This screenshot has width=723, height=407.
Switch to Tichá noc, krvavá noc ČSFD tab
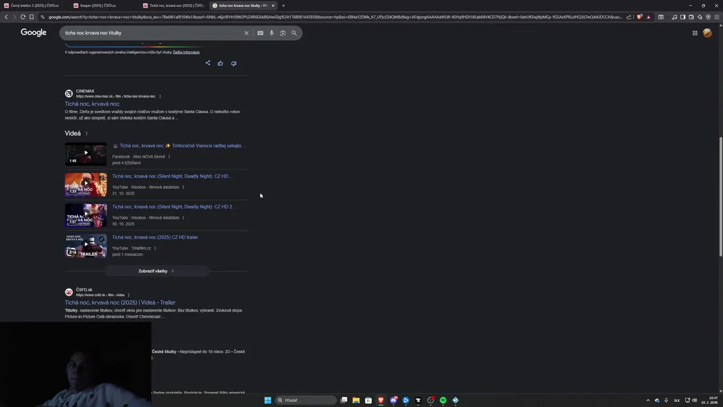pyautogui.click(x=174, y=6)
